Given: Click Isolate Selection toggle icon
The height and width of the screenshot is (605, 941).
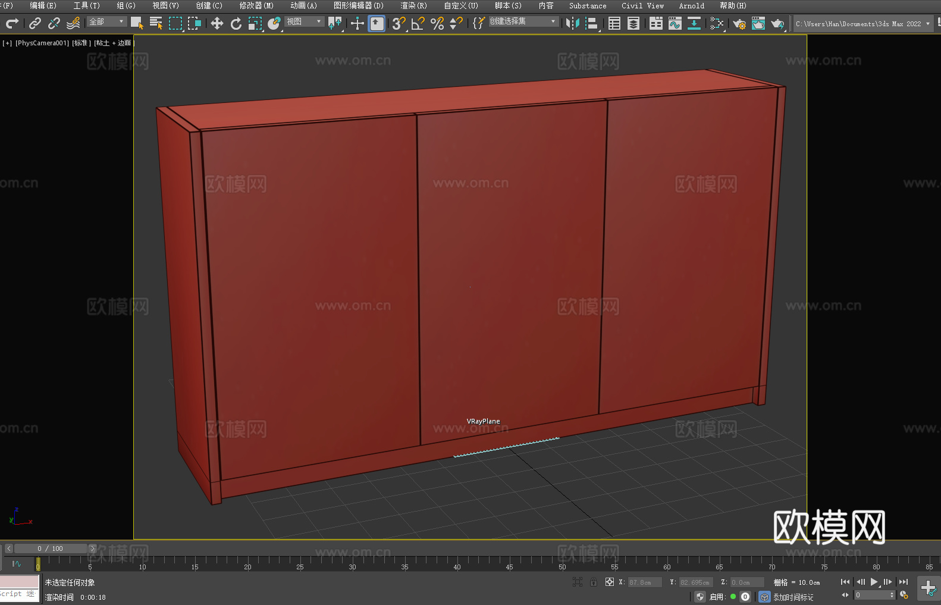Looking at the screenshot, I should [x=578, y=582].
